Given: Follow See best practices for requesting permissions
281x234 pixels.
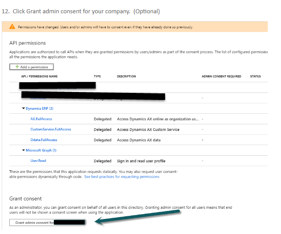Looking at the screenshot, I should 122,176.
